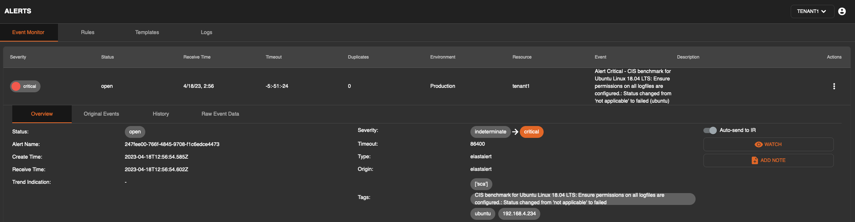Click the note icon beside Add Note
The image size is (855, 222).
755,160
